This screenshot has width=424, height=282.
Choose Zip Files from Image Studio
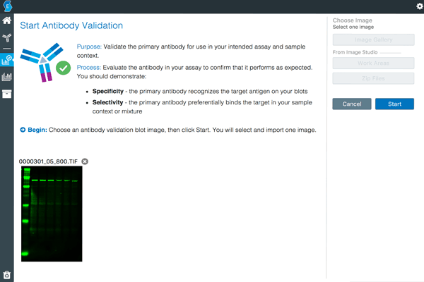(373, 78)
